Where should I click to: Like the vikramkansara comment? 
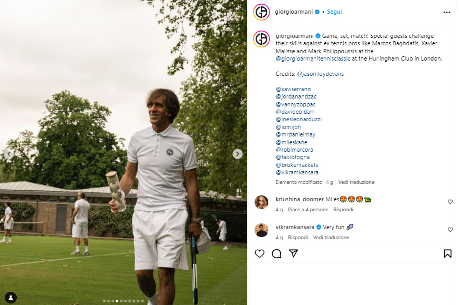(450, 230)
